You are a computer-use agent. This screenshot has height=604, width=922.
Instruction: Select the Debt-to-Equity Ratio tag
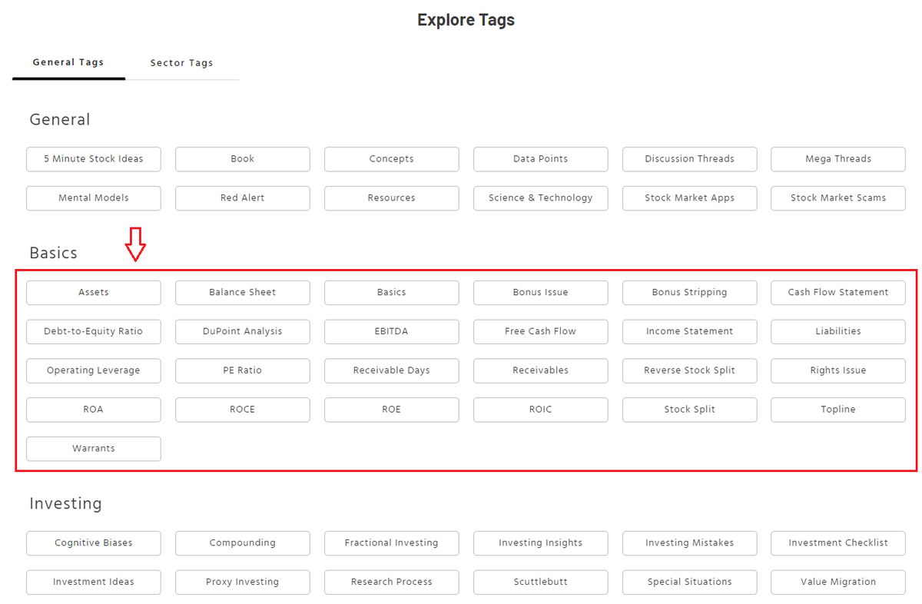[93, 332]
